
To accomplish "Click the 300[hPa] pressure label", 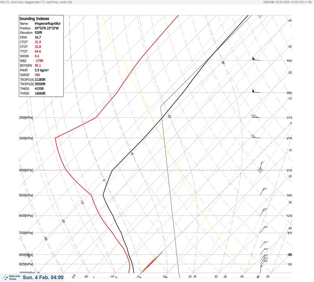I will tap(26, 138).
